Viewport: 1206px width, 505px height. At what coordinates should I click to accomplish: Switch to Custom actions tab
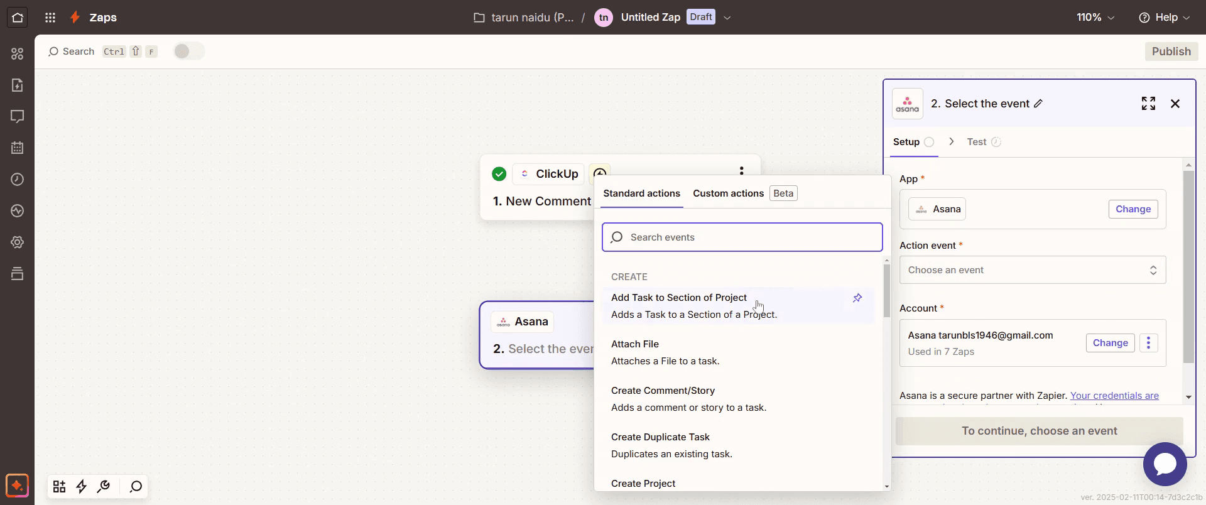(728, 193)
